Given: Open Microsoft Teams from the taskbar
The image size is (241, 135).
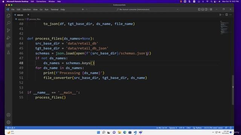Looking at the screenshot, I should click(140, 132).
